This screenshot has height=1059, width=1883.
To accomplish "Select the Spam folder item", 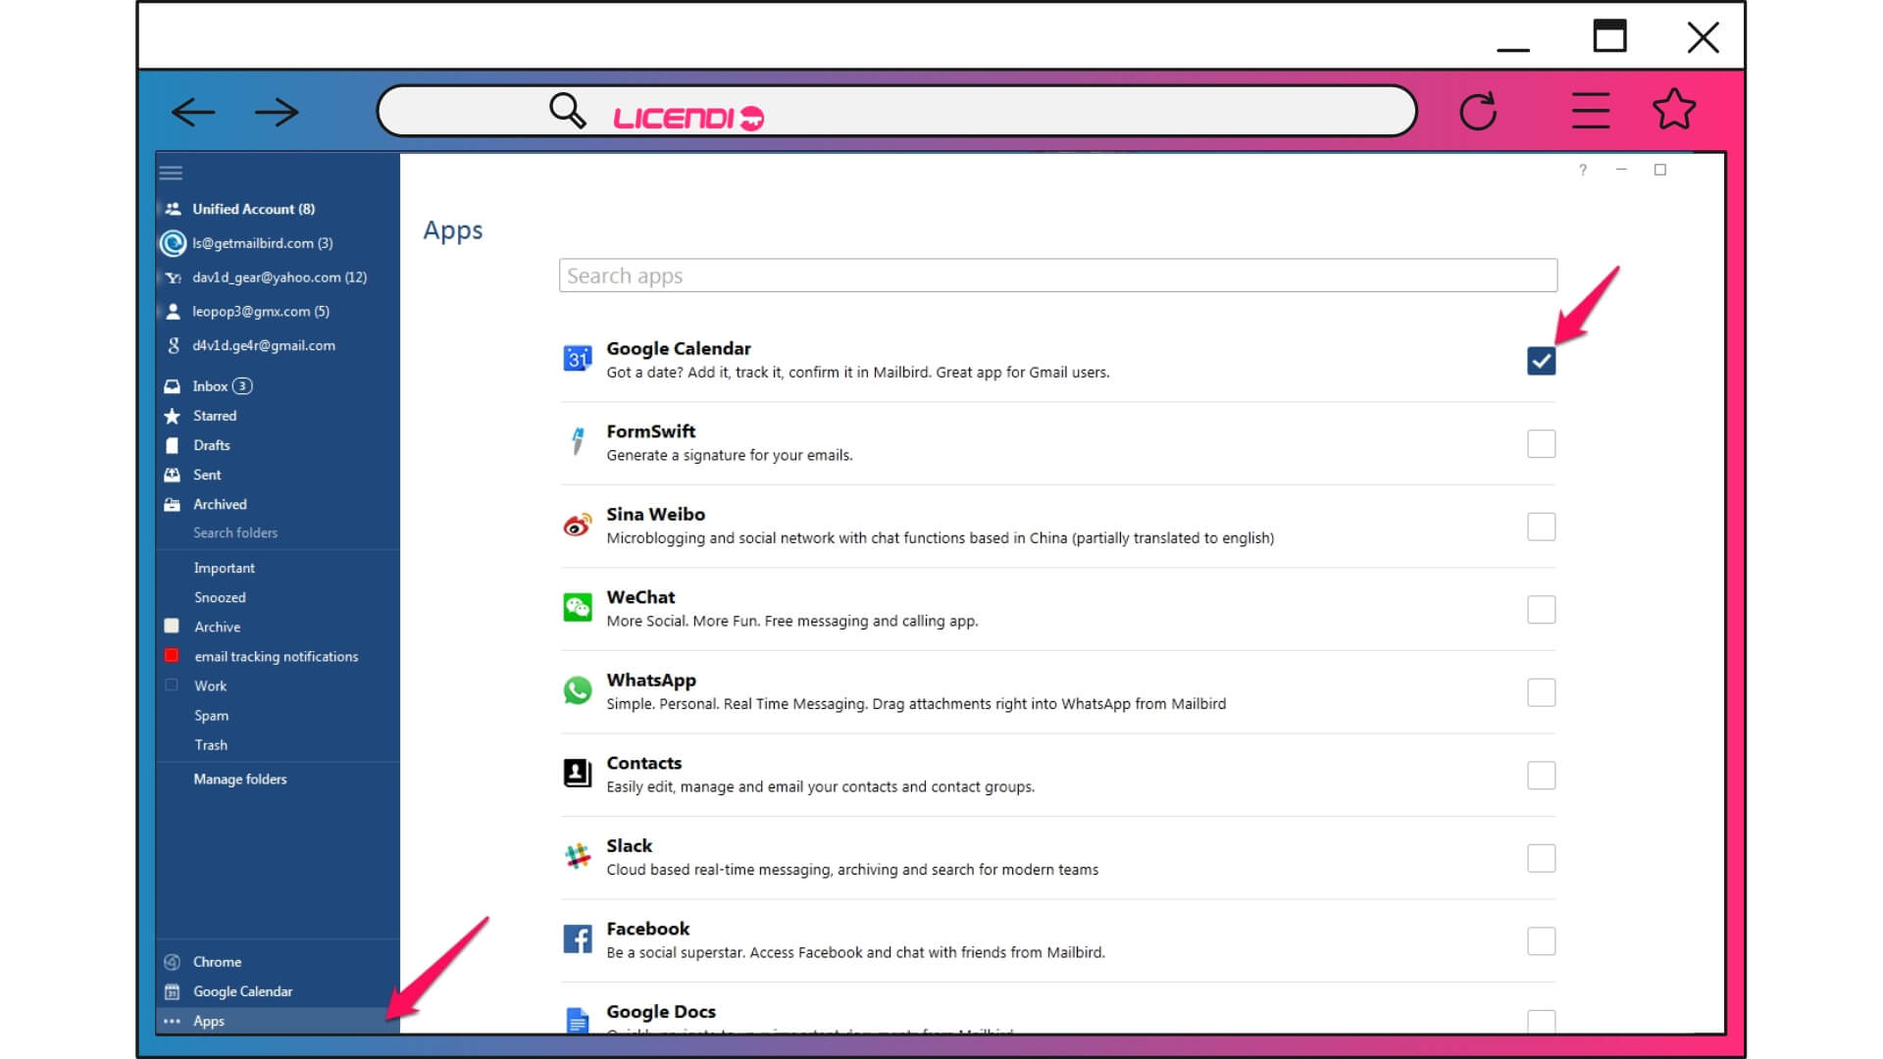I will (211, 715).
